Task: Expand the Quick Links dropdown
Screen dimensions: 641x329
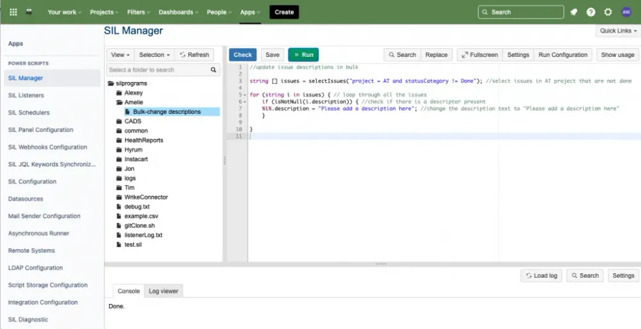Action: pos(618,31)
